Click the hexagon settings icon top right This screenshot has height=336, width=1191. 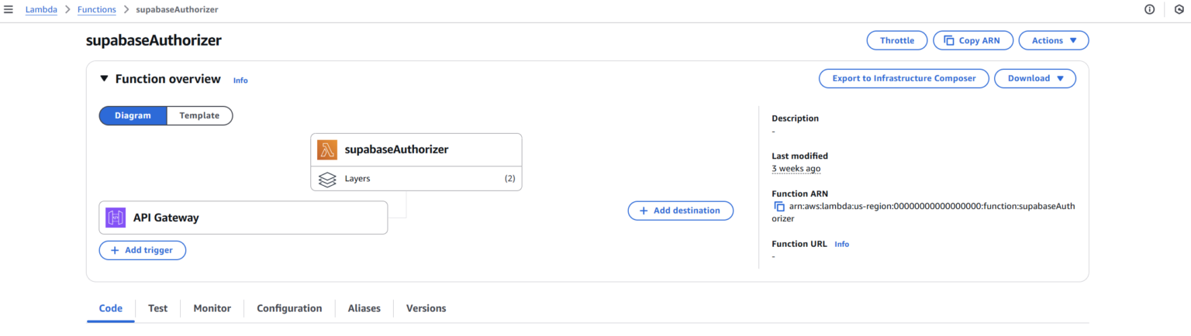coord(1179,9)
